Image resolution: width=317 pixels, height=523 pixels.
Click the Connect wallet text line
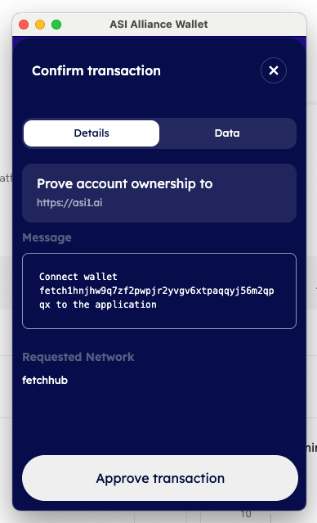[x=78, y=277]
